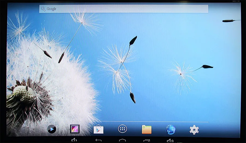Tap the Back arrow navigation button

tap(98, 140)
